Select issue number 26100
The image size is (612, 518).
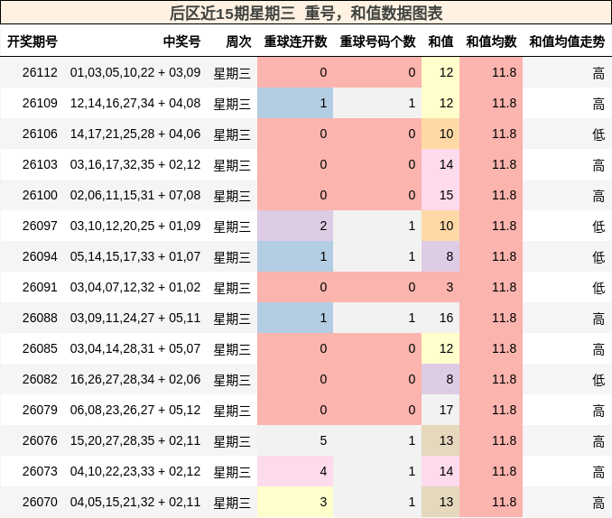40,195
